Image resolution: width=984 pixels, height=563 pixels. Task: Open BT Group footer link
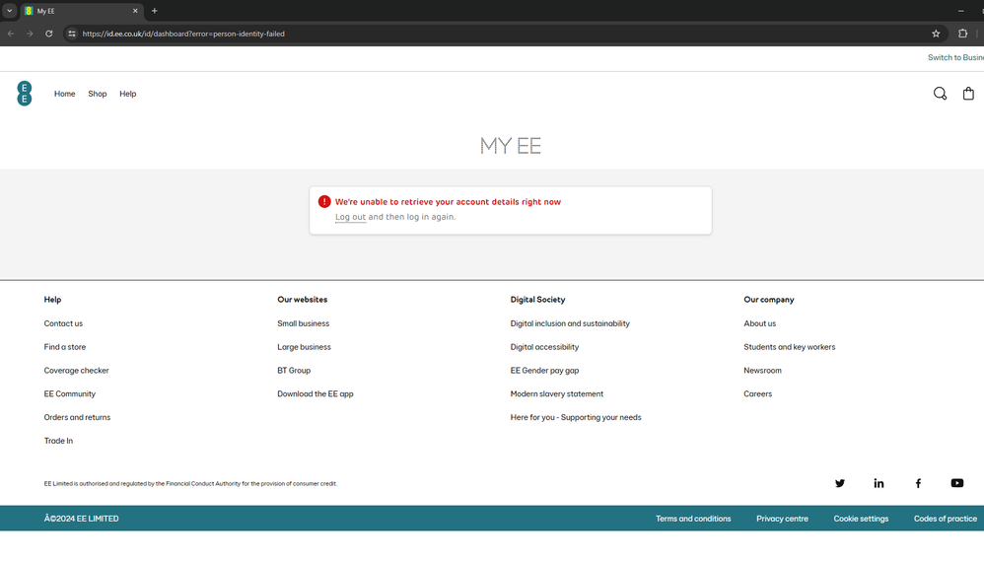point(294,371)
